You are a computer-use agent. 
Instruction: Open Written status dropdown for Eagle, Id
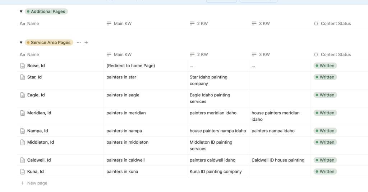click(x=325, y=95)
